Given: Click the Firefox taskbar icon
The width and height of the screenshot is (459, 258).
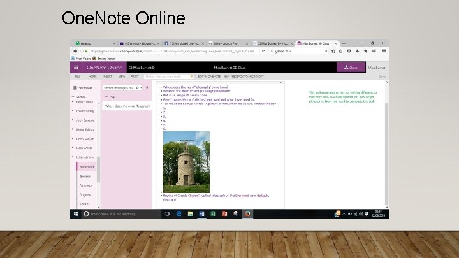Looking at the screenshot, I should tap(247, 214).
